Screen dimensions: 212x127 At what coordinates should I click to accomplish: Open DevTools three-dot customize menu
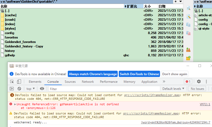point(206,81)
